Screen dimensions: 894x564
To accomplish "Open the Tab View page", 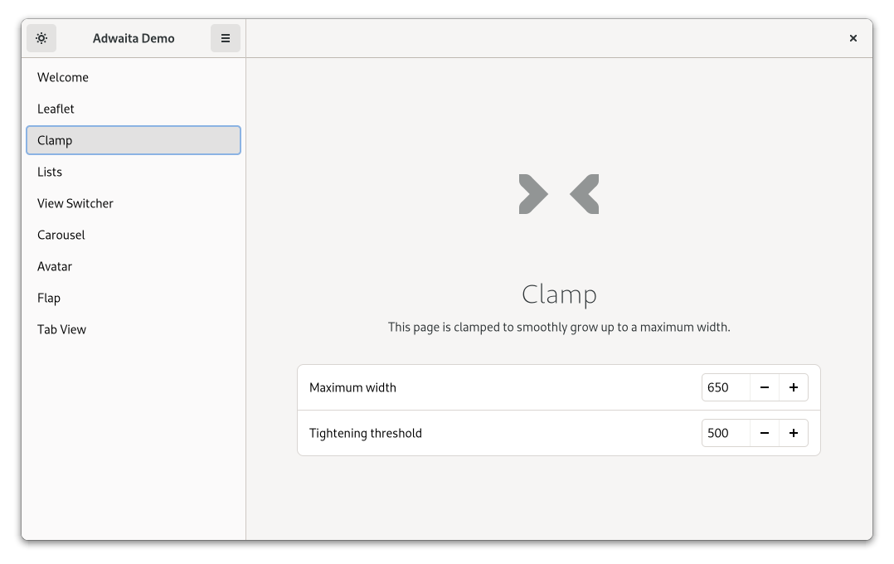I will pyautogui.click(x=61, y=329).
